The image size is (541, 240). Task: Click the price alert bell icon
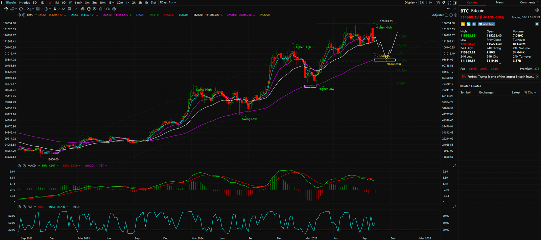click(x=537, y=24)
